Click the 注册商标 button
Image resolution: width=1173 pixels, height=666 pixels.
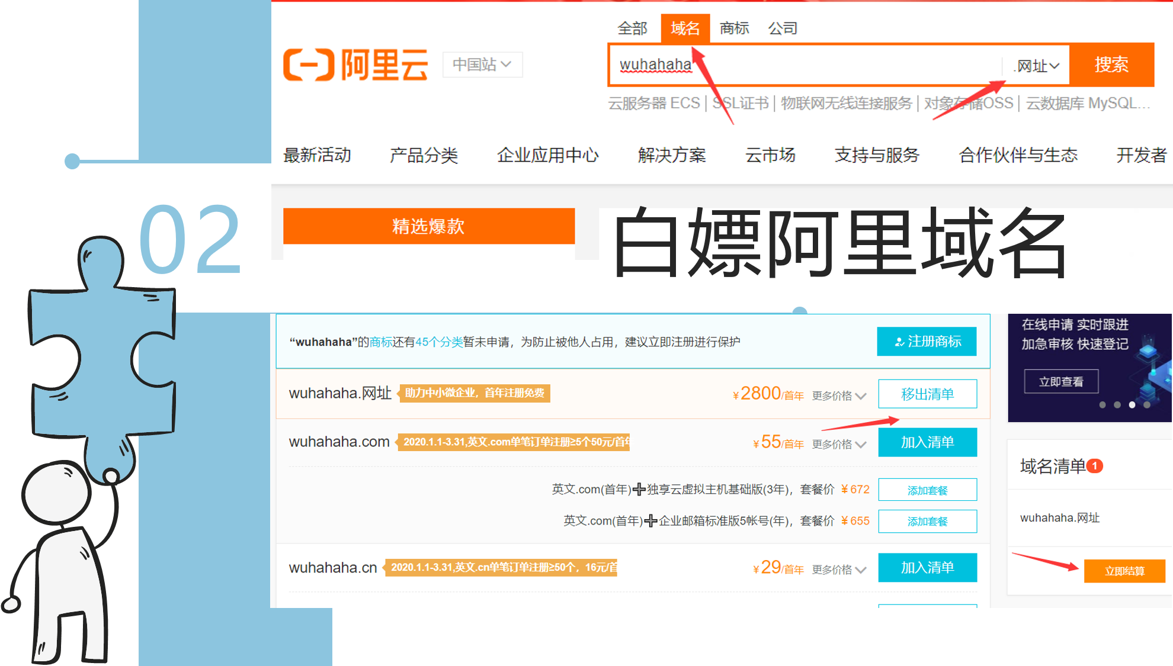pos(927,342)
